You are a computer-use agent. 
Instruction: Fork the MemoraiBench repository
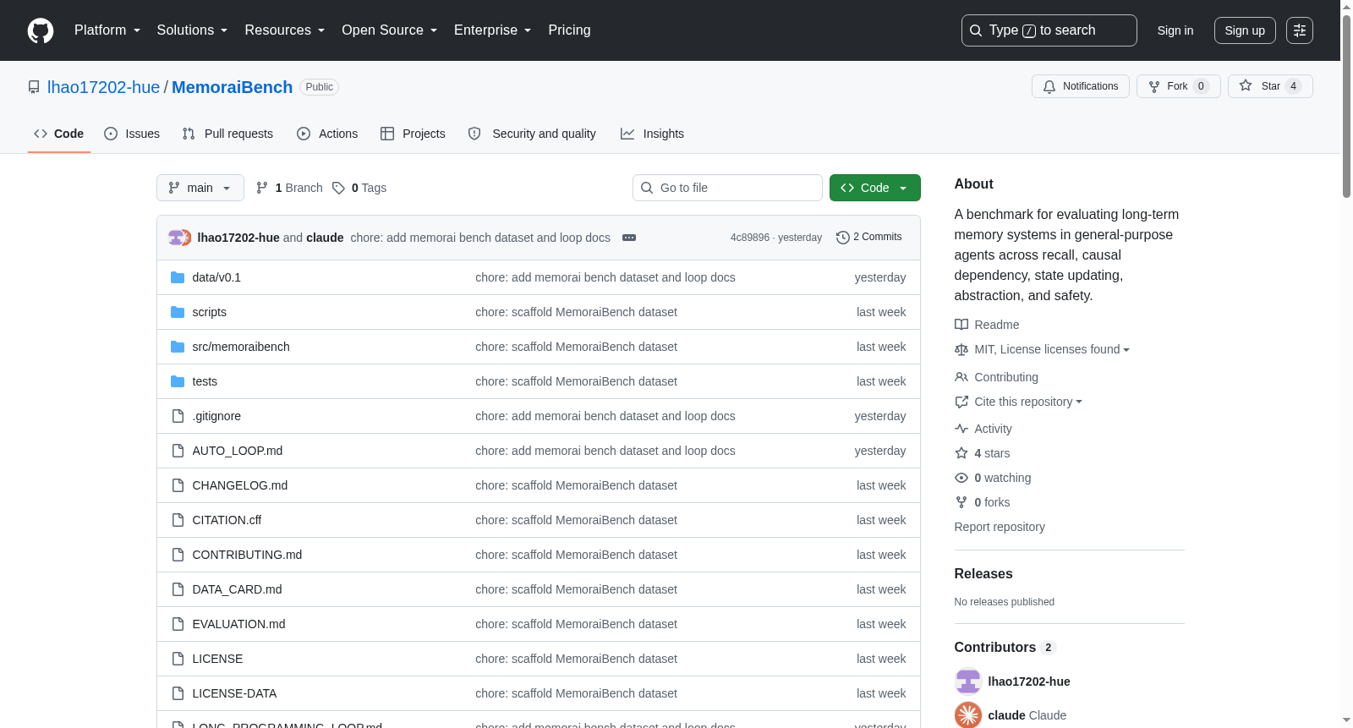[1179, 86]
